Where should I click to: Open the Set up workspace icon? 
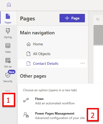[x=8, y=60]
